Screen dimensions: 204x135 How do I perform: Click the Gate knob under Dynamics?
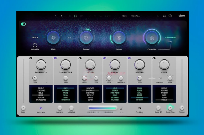(35, 78)
